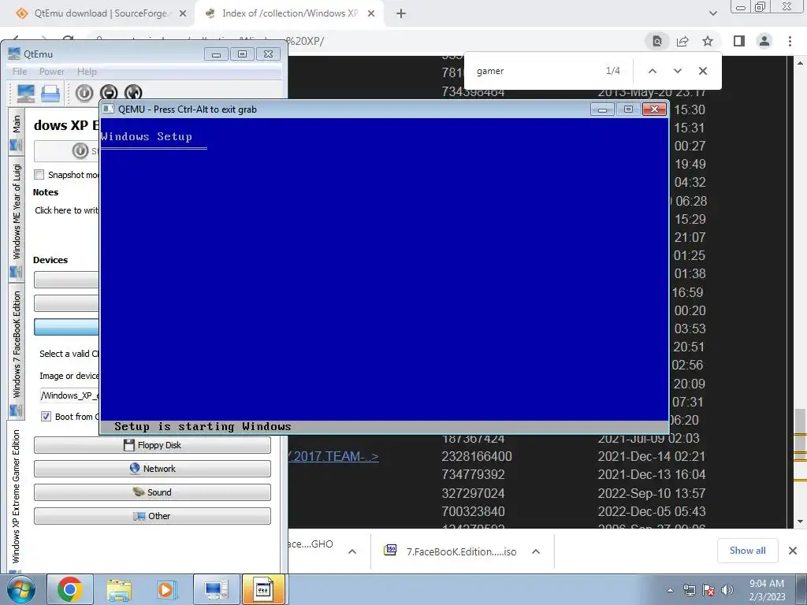Click the share page icon in Chrome
Viewport: 807px width, 605px height.
[682, 41]
